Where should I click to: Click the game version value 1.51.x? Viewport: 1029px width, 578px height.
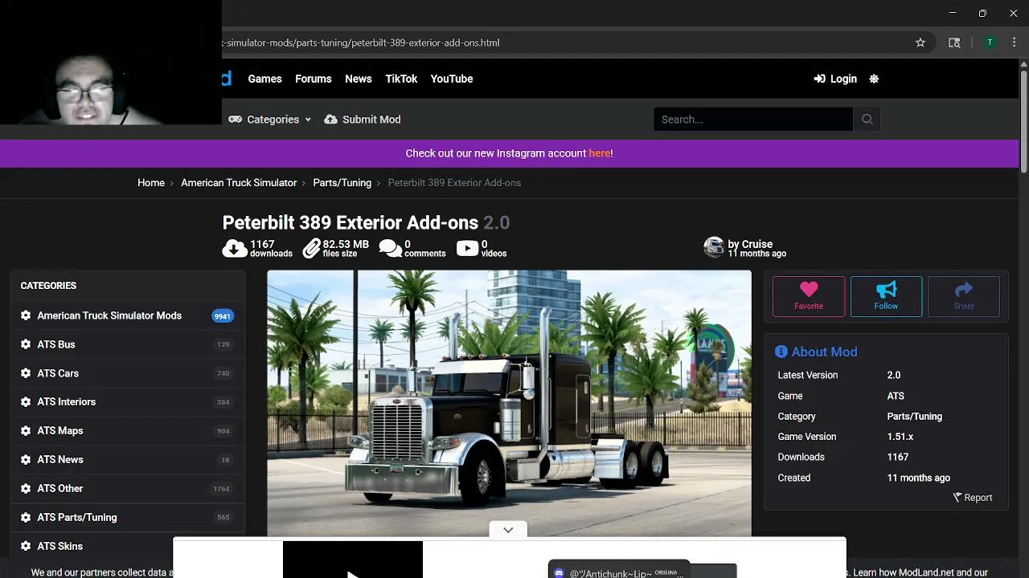(900, 437)
